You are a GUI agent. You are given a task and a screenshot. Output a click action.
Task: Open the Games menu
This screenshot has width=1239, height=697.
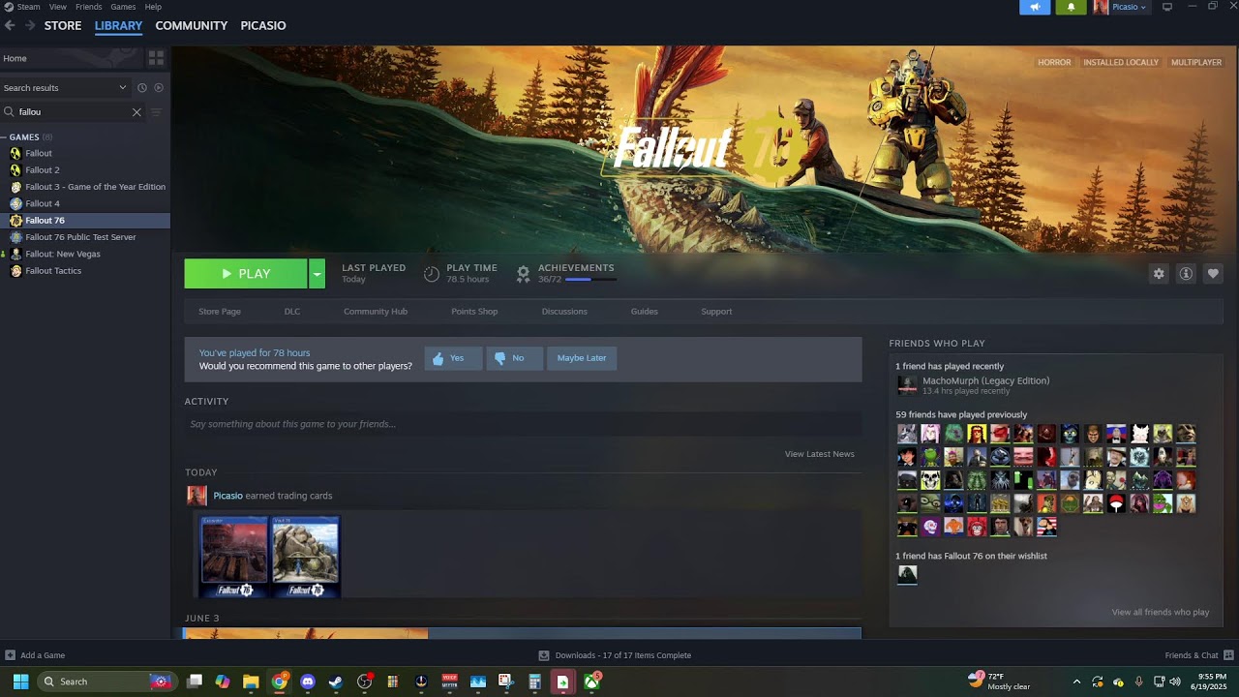pyautogui.click(x=123, y=7)
